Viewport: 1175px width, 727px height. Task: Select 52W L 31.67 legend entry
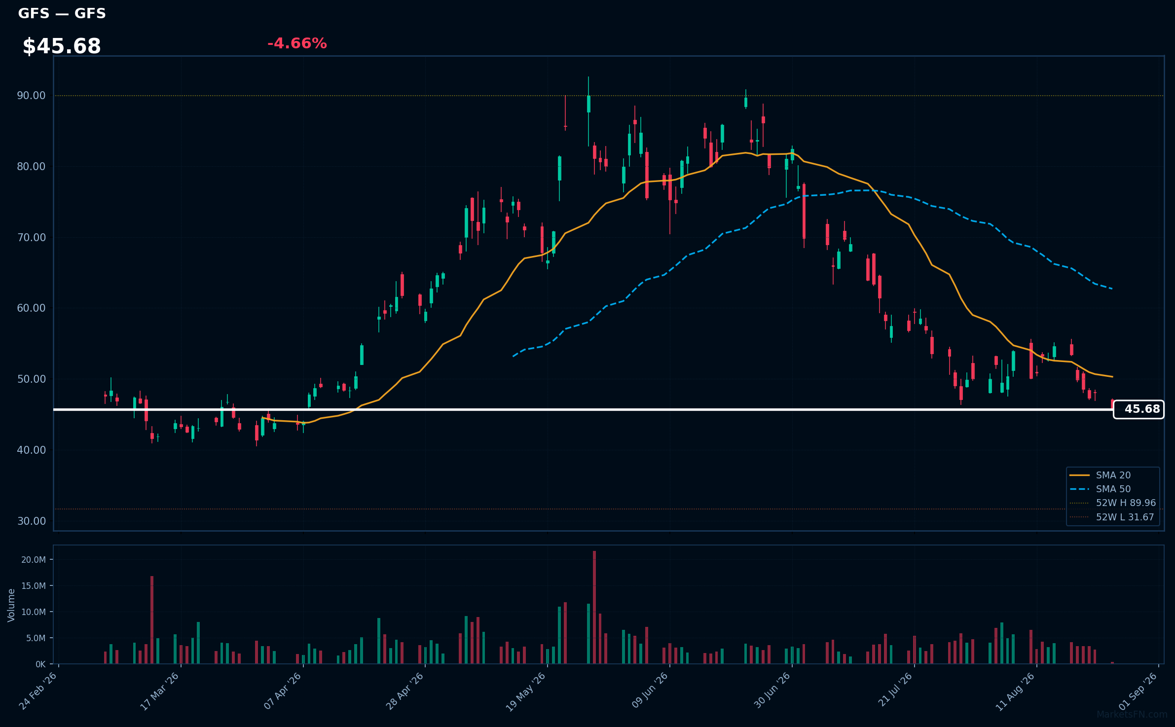click(x=1113, y=517)
